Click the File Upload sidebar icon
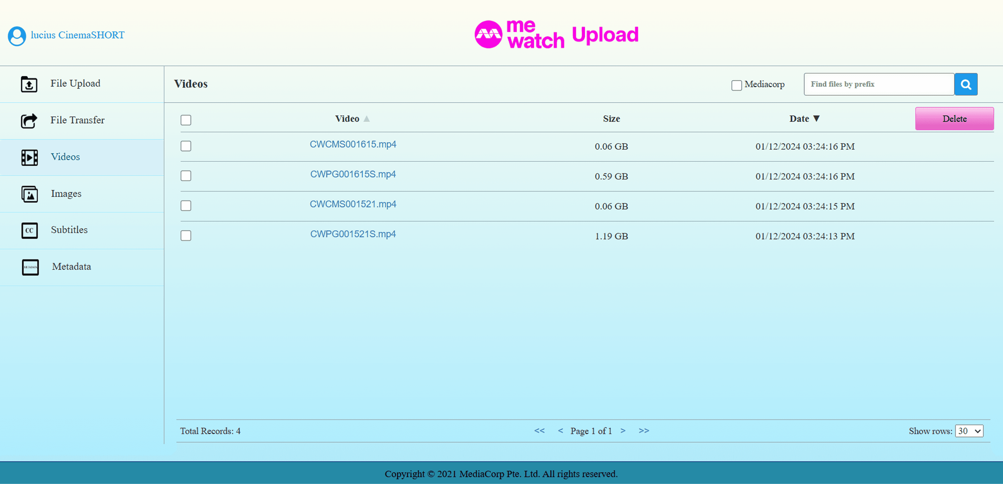This screenshot has width=1003, height=484. pos(29,84)
